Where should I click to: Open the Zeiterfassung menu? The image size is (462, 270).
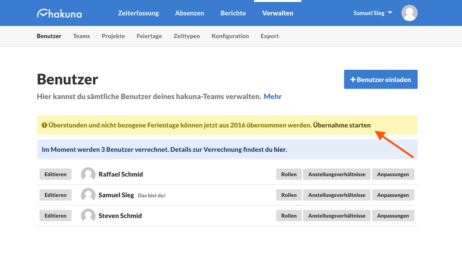(x=138, y=13)
